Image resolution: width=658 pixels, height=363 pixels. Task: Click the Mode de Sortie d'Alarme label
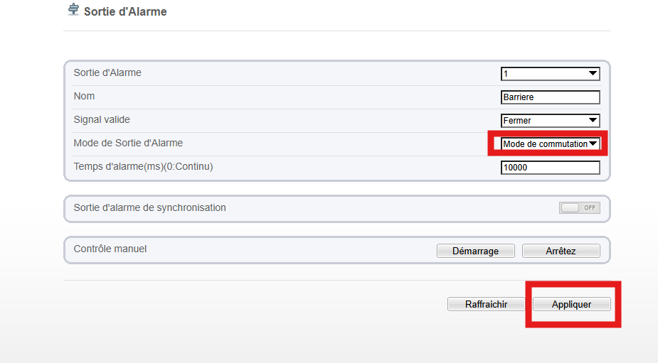(x=128, y=143)
